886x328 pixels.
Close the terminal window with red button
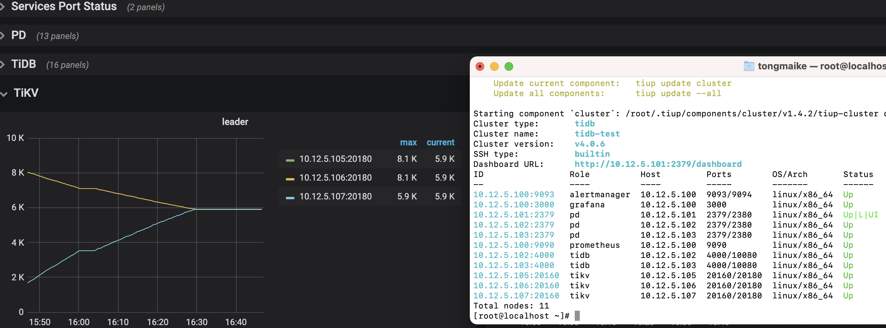(480, 66)
